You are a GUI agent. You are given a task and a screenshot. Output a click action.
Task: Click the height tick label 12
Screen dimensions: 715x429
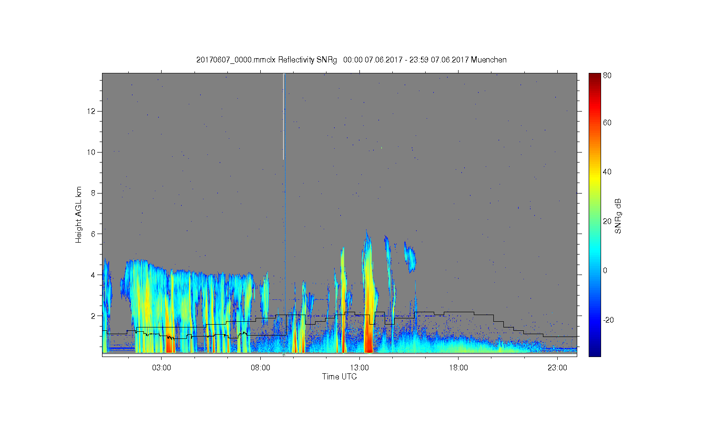[x=92, y=111]
